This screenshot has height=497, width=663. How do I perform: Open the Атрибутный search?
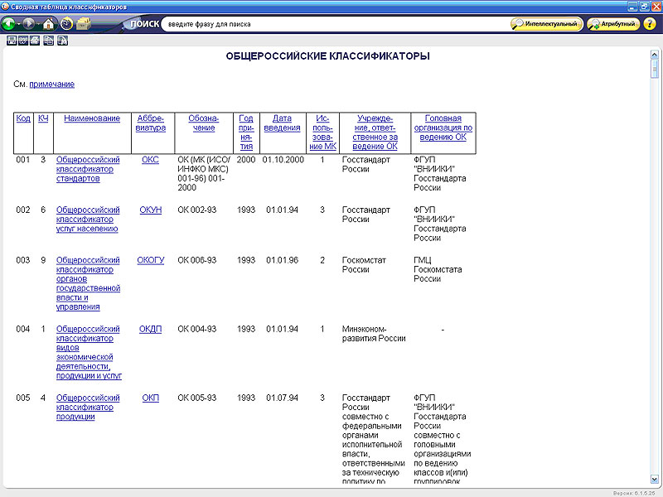[x=613, y=24]
